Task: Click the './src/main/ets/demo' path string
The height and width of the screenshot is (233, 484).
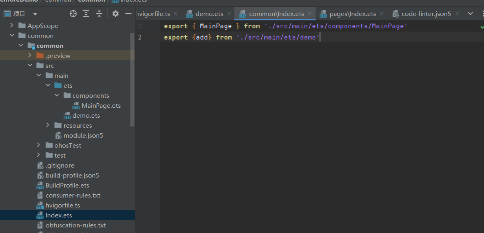Action: (x=278, y=38)
